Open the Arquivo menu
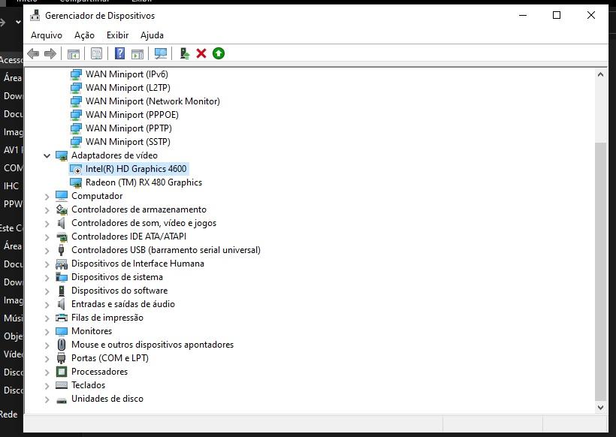This screenshot has width=616, height=437. [x=47, y=35]
